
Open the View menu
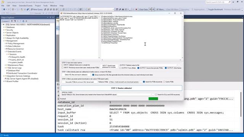click(14, 6)
